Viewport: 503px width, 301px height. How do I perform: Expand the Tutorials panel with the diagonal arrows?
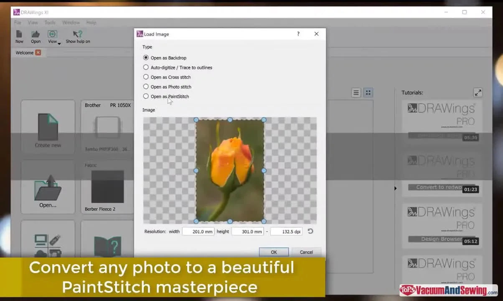pos(478,92)
